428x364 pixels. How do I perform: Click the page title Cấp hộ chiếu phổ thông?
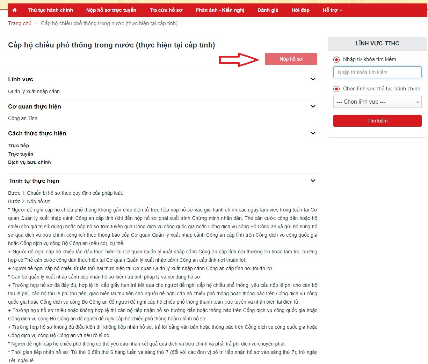click(111, 45)
